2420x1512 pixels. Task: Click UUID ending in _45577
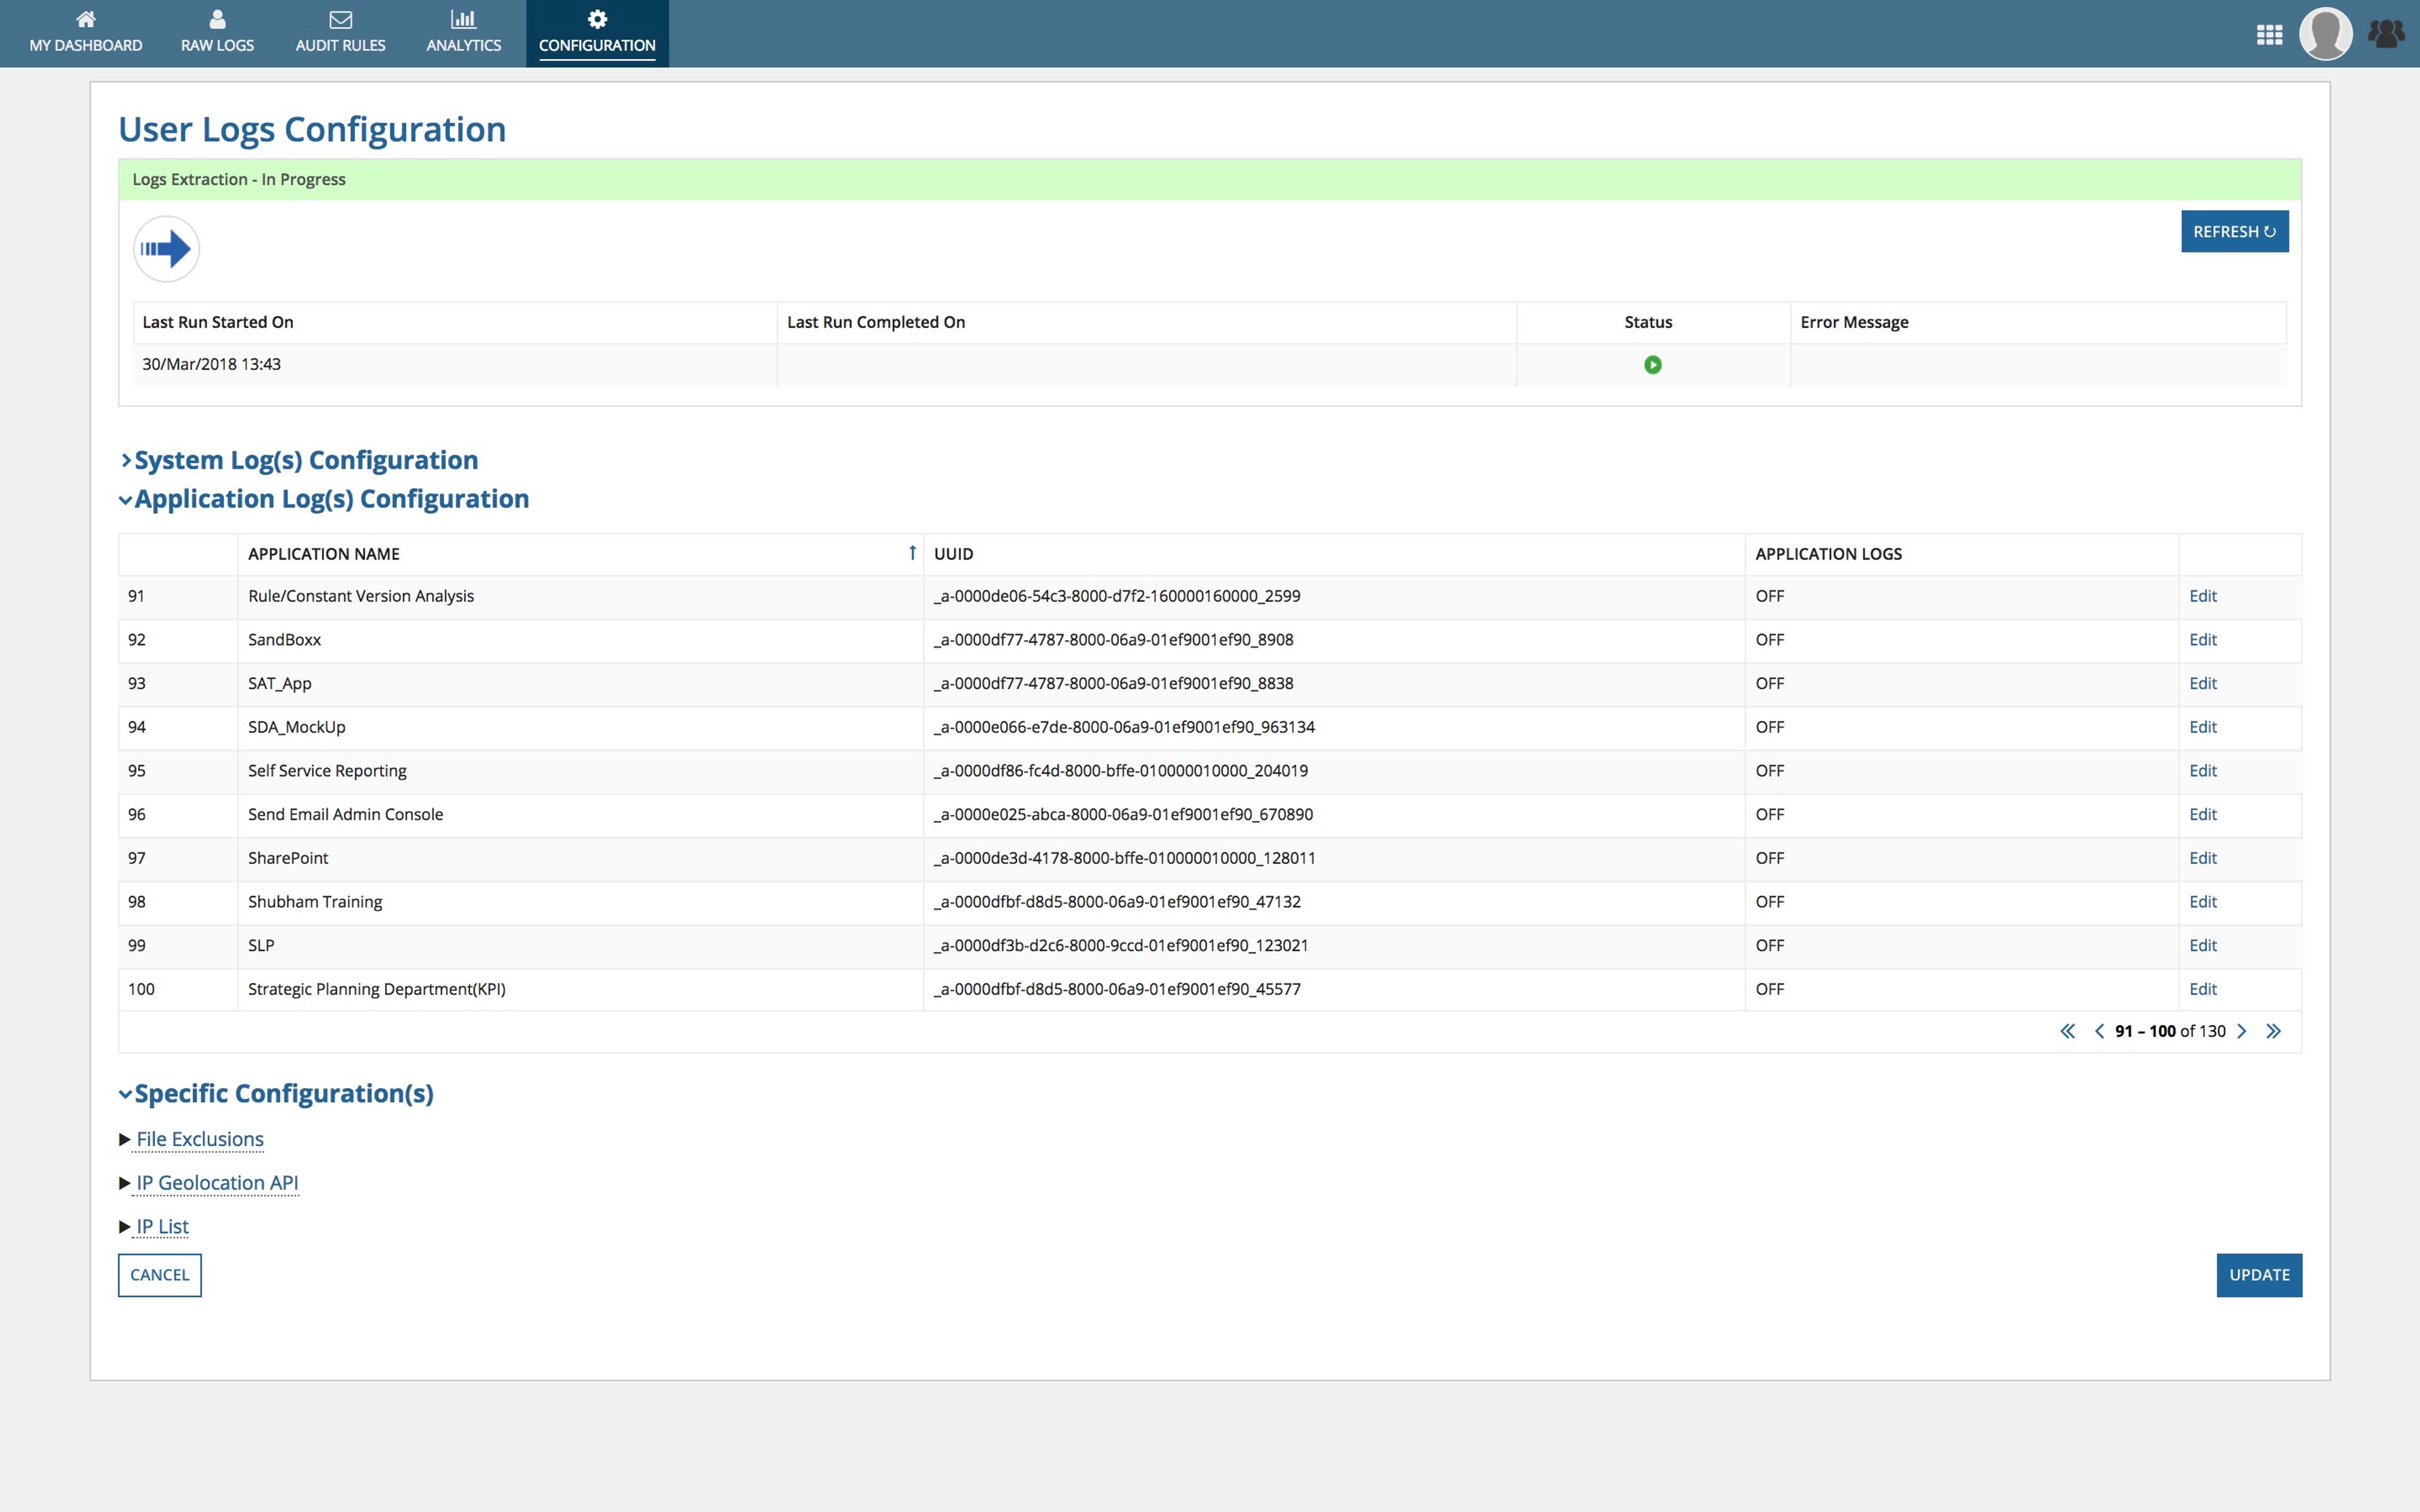(x=1116, y=989)
